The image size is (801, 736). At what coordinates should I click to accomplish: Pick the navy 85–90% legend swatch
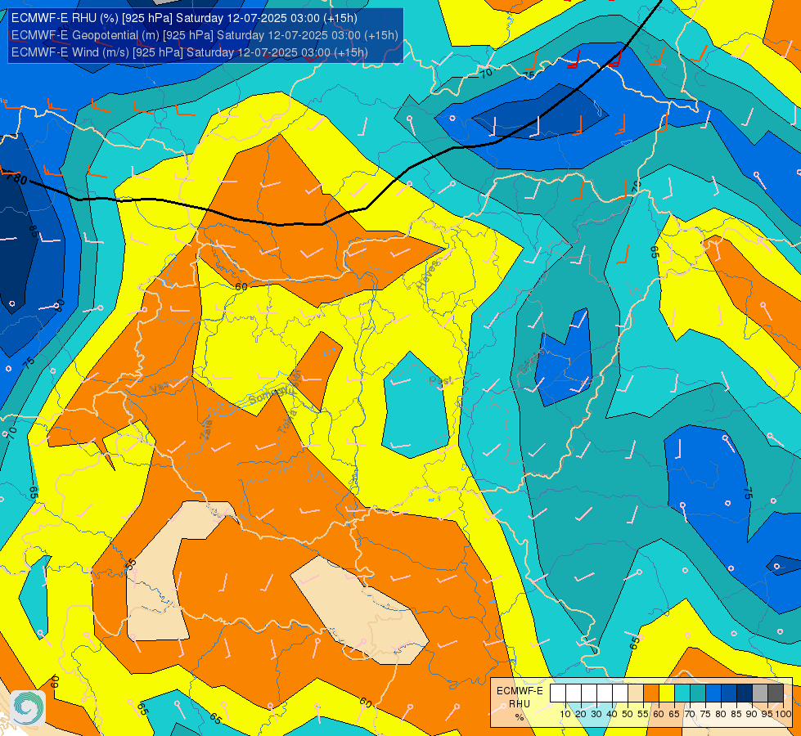[x=745, y=693]
